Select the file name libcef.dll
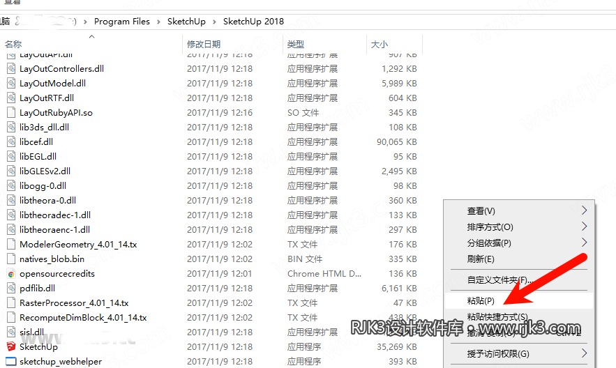The width and height of the screenshot is (616, 368). [36, 141]
